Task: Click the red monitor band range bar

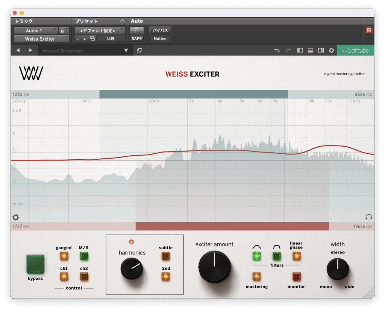Action: tap(232, 226)
